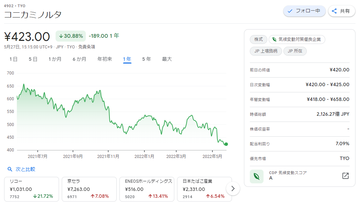Click the ↑6.54% change on 日本たばこ産業 card
The width and height of the screenshot is (362, 205).
pyautogui.click(x=215, y=196)
